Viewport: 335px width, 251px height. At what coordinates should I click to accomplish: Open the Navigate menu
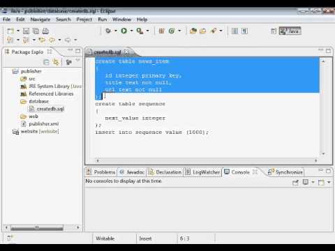40,20
